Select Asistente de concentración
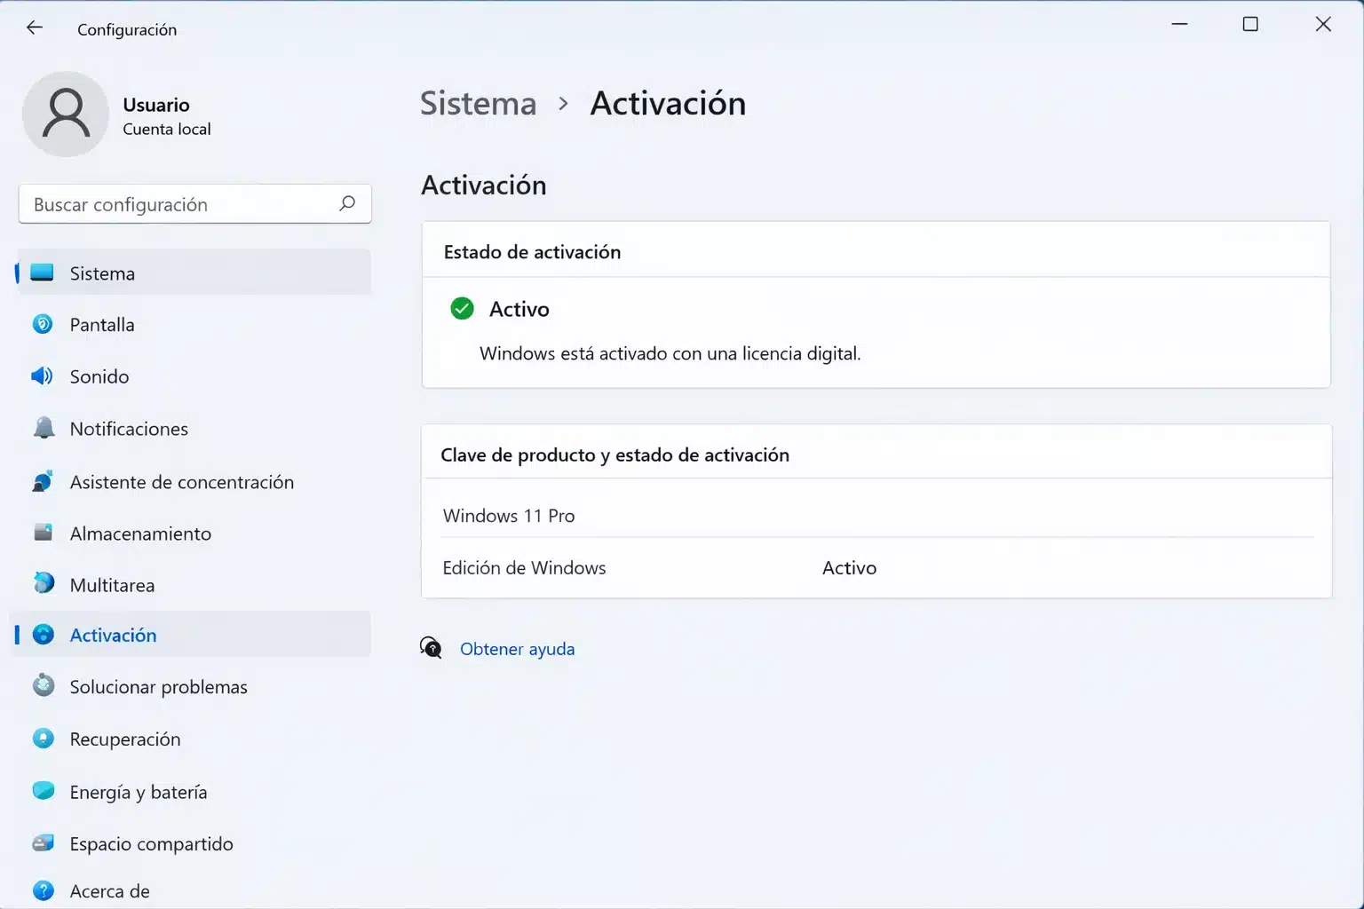 194,481
